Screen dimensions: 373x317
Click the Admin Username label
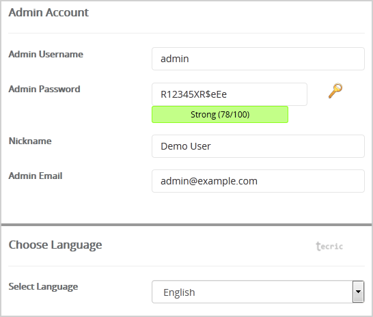pos(46,54)
